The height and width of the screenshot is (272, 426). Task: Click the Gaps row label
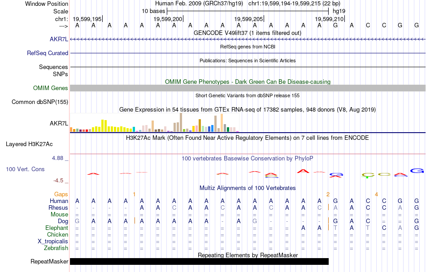[x=61, y=194]
